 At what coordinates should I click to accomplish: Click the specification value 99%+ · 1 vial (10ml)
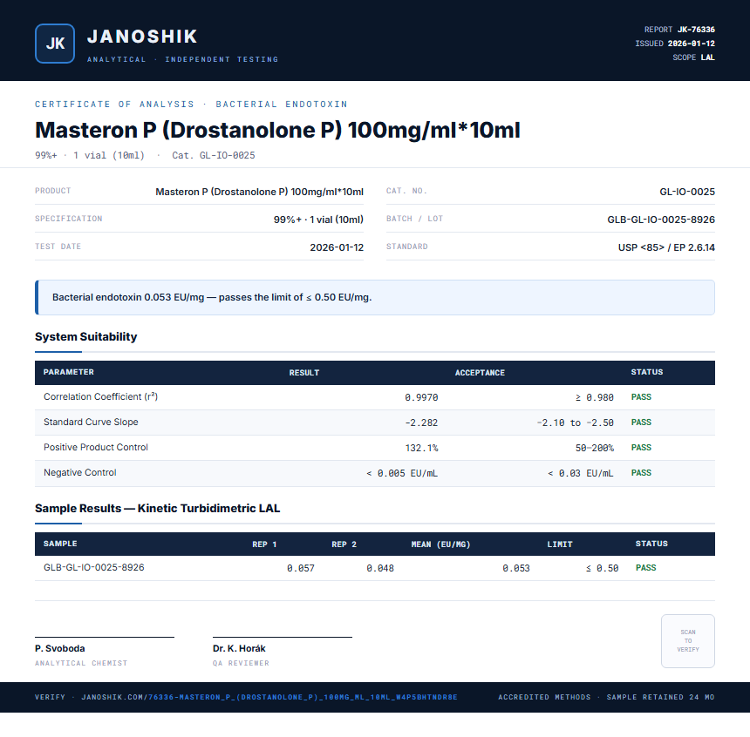click(x=318, y=220)
